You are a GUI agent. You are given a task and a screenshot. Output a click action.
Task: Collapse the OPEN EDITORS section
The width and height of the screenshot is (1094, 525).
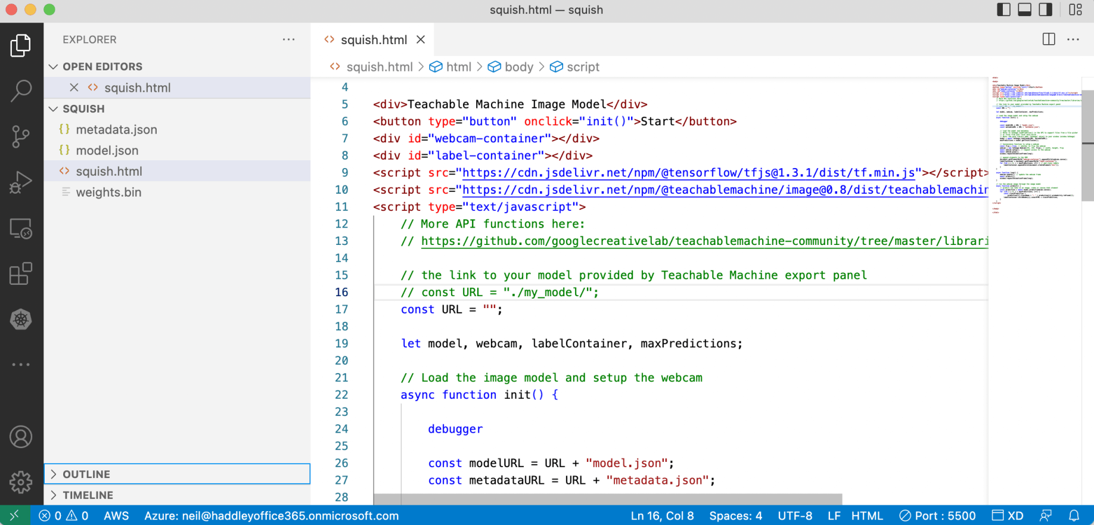point(102,67)
